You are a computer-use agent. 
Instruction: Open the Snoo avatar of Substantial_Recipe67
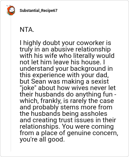point(11,10)
